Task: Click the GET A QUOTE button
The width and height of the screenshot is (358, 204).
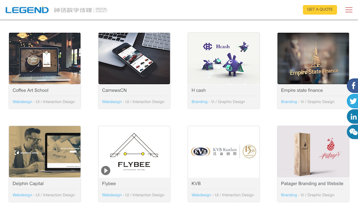Action: (x=320, y=9)
